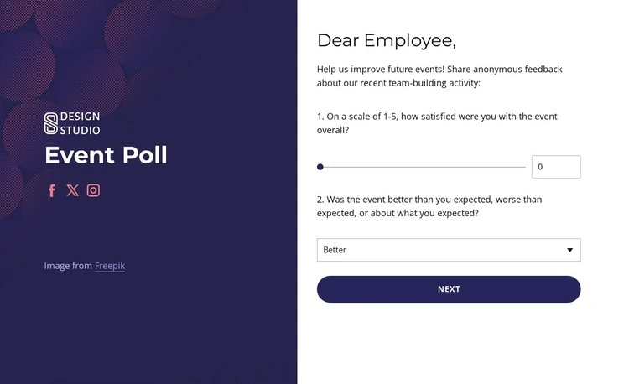Viewport: 629px width, 384px height.
Task: Focus the satisfaction number input showing 0
Action: click(555, 167)
